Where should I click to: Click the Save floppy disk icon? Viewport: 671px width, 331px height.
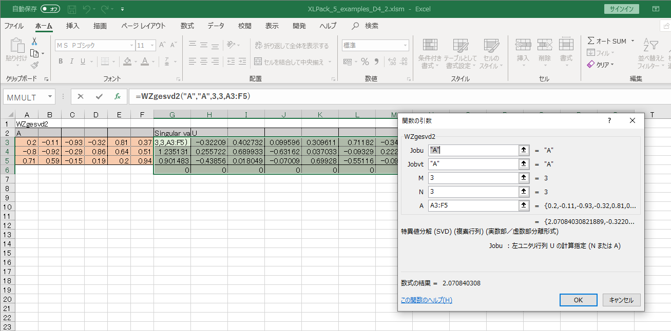pos(72,9)
